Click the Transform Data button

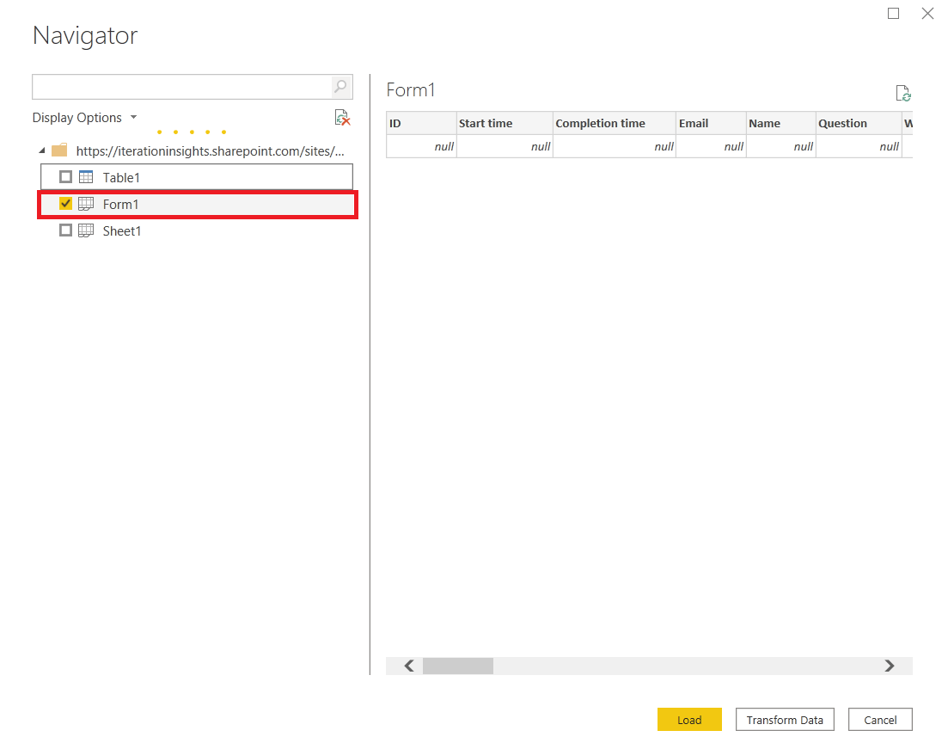pos(784,720)
